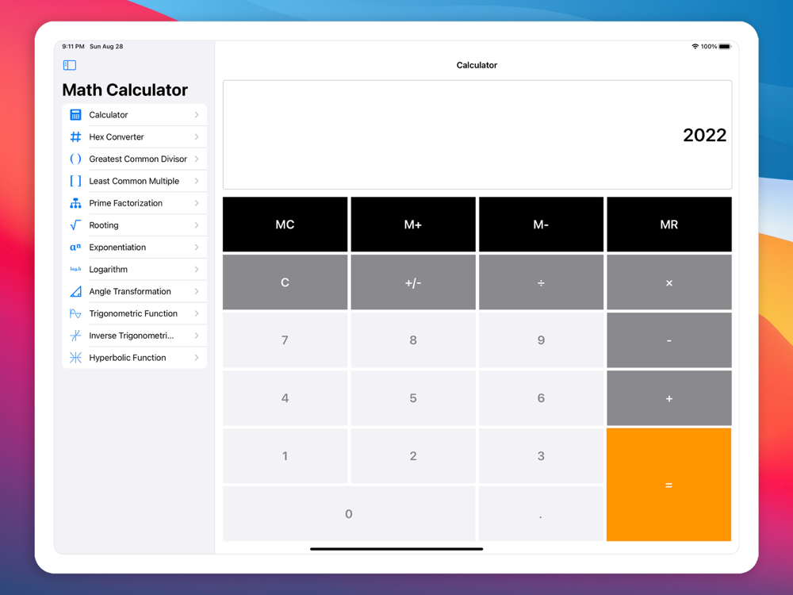This screenshot has width=793, height=595.
Task: Click the Least Common Multiple brackets icon
Action: [75, 181]
